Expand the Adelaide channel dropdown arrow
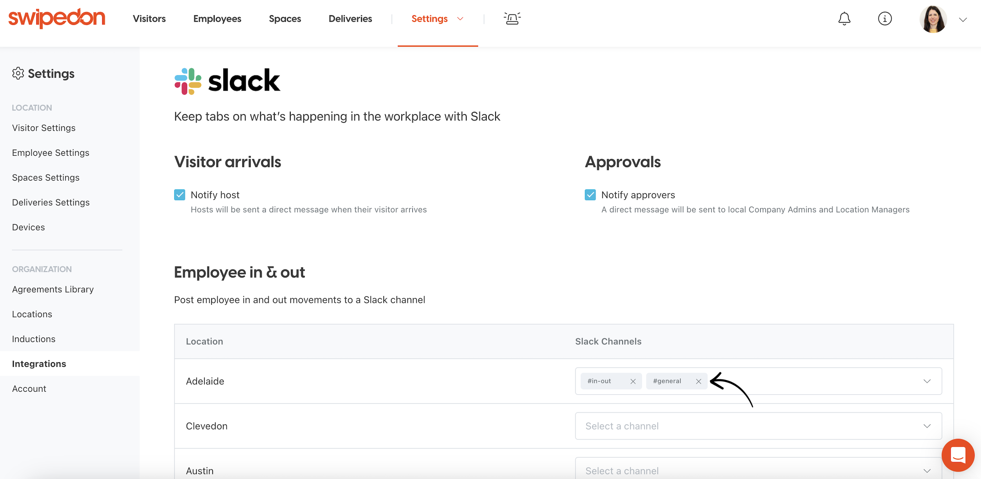The image size is (981, 479). pyautogui.click(x=927, y=381)
